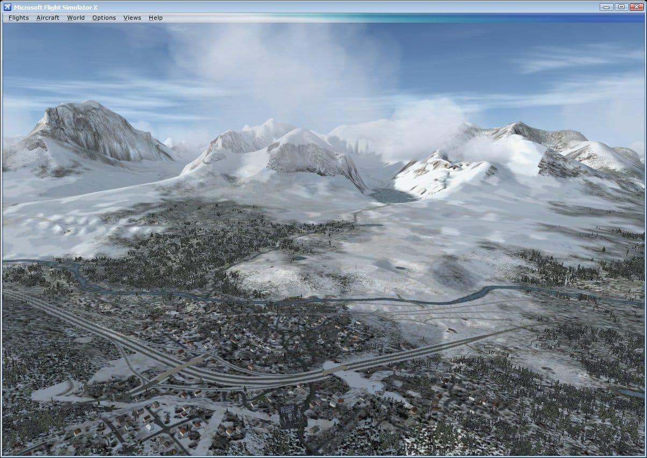Open the Flights menu
This screenshot has height=458, width=647.
[x=19, y=18]
